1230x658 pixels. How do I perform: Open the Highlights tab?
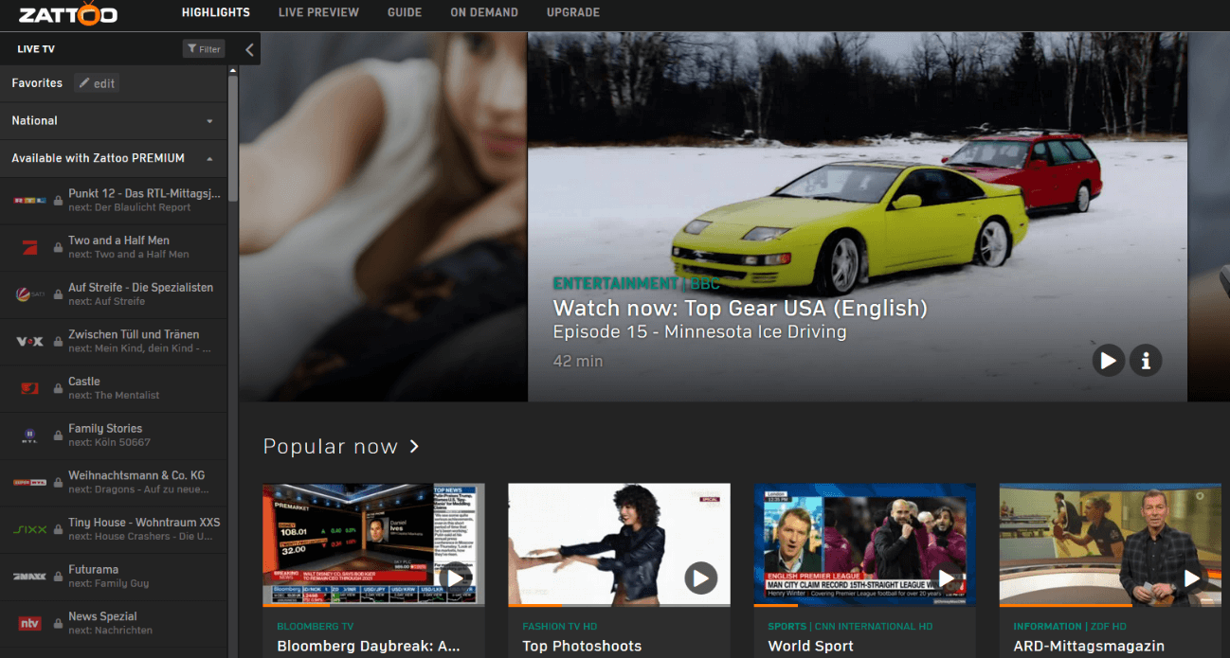point(216,12)
